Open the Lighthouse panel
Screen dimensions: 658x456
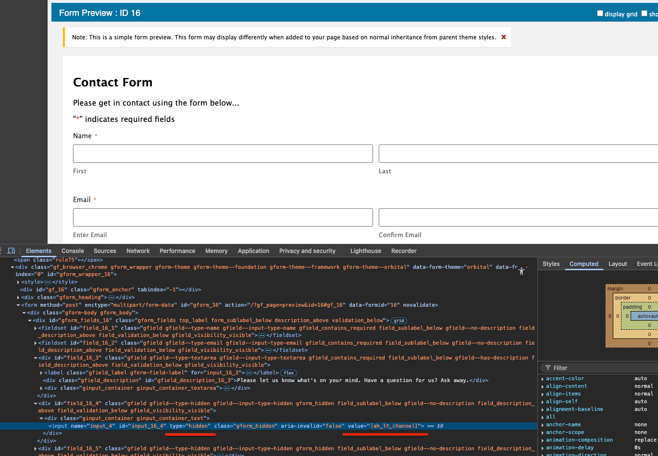tap(365, 251)
